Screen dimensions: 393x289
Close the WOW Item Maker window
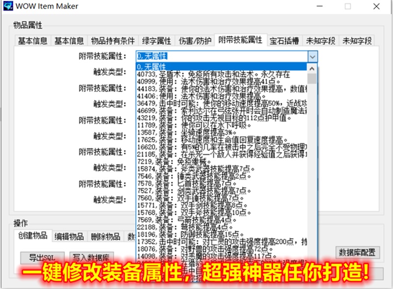(376, 6)
